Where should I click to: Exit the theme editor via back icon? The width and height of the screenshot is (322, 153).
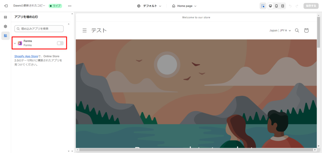(6, 6)
